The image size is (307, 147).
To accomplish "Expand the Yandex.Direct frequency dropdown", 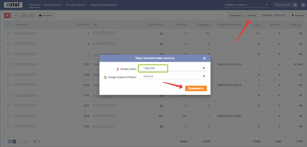I will point(204,68).
